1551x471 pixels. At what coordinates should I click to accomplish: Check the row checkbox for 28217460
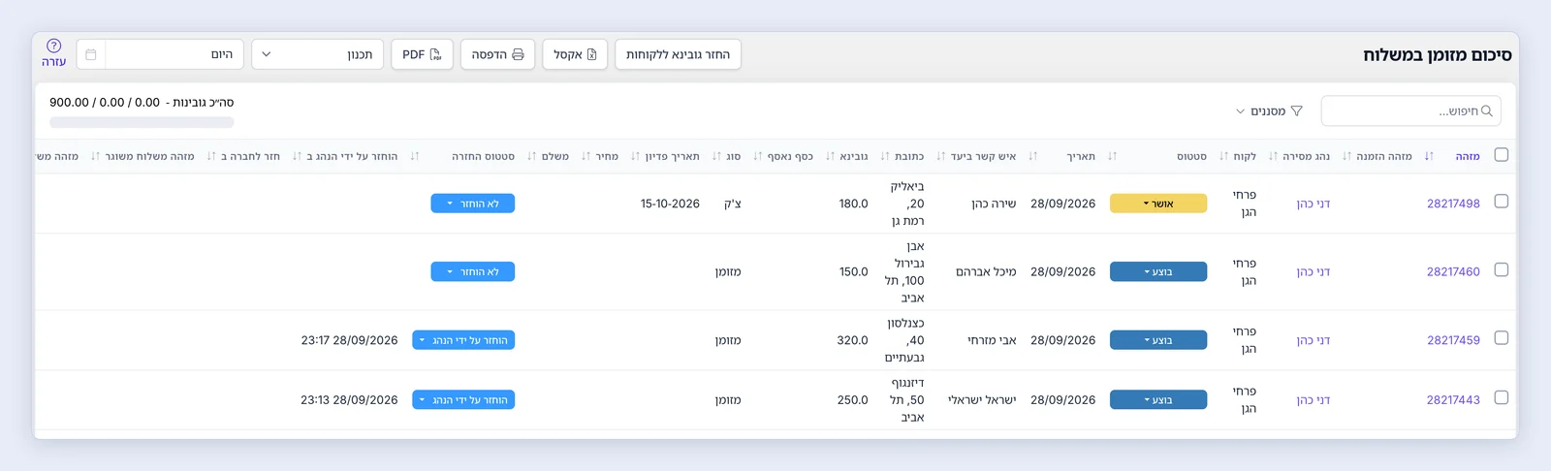[x=1501, y=270]
